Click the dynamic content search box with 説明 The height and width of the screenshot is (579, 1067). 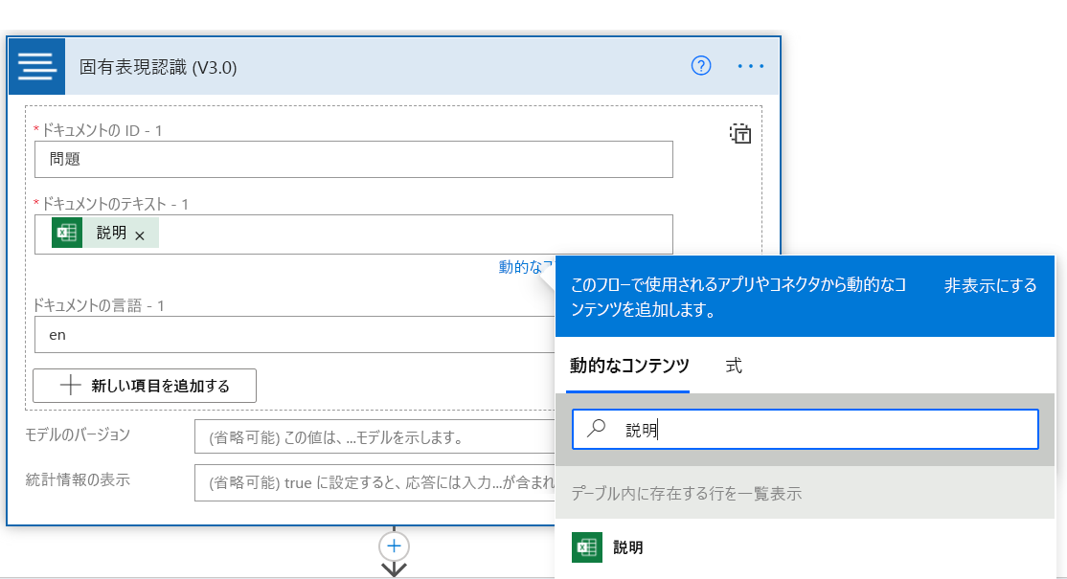tap(805, 429)
